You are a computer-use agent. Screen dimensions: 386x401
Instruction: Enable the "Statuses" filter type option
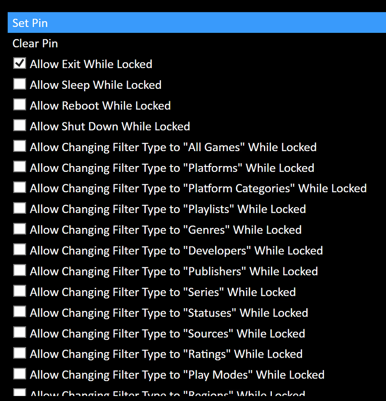coord(20,313)
